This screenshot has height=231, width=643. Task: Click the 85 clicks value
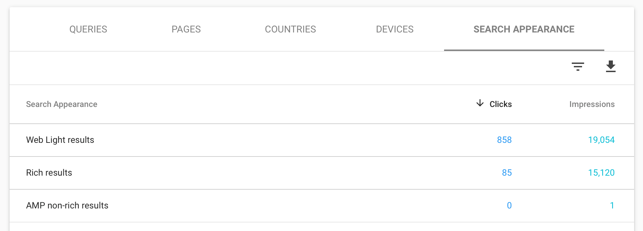(x=507, y=173)
